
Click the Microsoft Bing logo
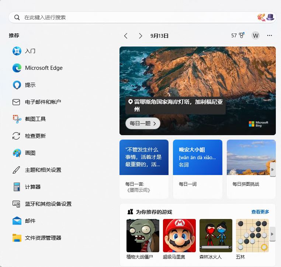coord(259,124)
